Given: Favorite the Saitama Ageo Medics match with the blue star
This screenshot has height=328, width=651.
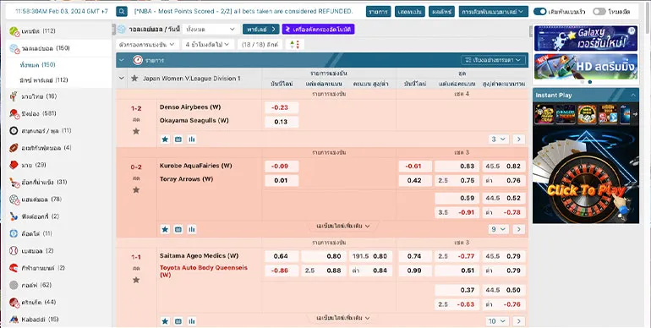Looking at the screenshot, I should 165,321.
